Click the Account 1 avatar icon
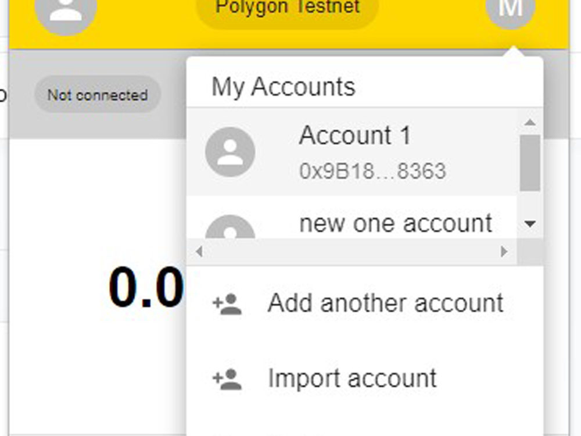This screenshot has height=436, width=581. (230, 152)
